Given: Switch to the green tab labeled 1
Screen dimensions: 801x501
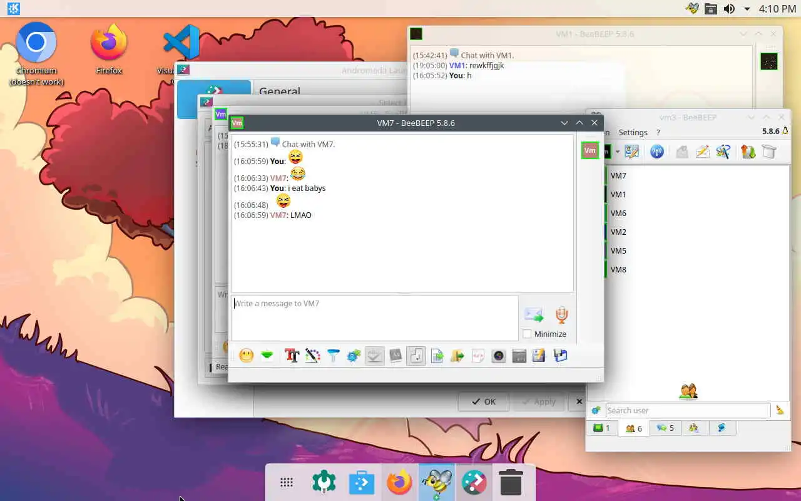Looking at the screenshot, I should (602, 428).
